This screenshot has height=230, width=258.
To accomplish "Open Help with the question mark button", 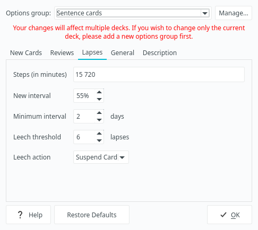I will [28, 215].
